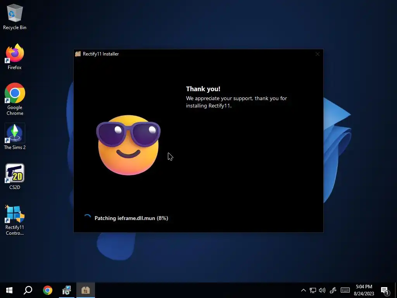Show hidden system tray icons

click(x=303, y=290)
